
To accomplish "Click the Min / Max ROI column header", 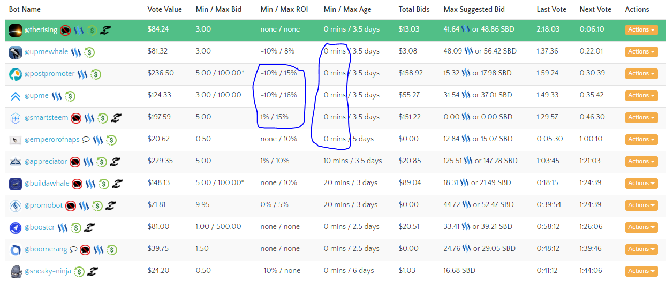I will tap(284, 9).
